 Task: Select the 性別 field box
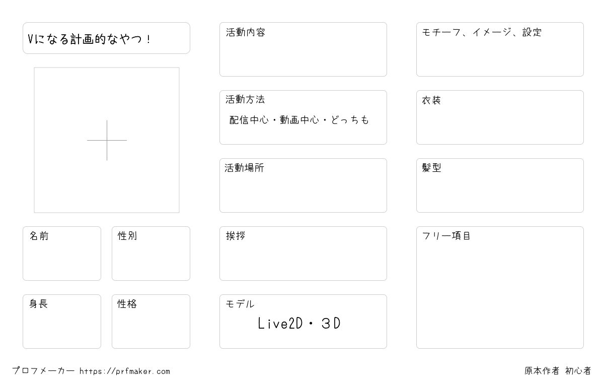pos(151,254)
